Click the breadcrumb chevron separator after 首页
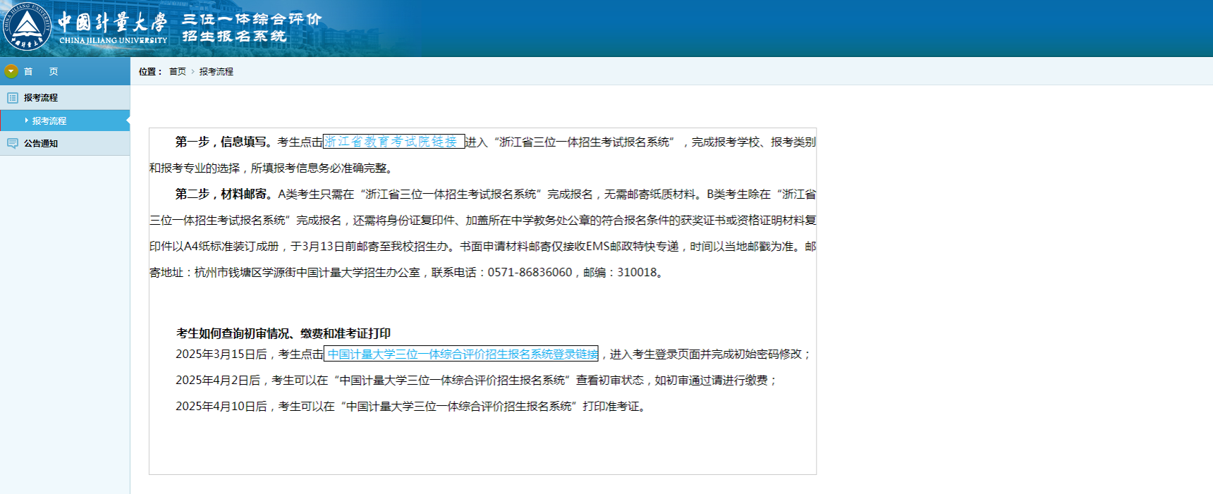This screenshot has height=494, width=1213. coord(193,72)
